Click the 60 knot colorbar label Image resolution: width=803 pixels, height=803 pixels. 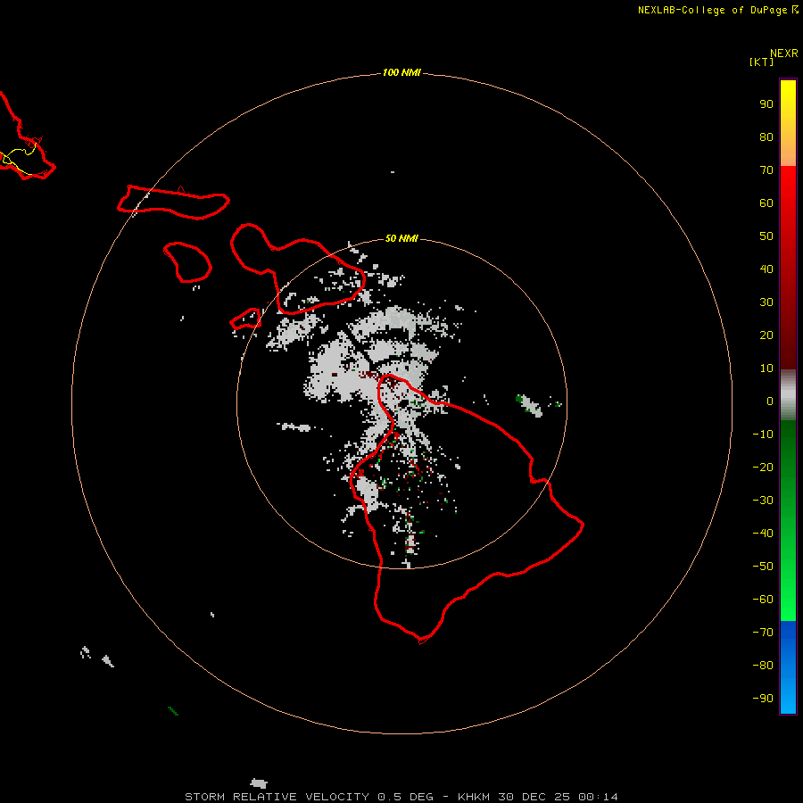(x=766, y=203)
